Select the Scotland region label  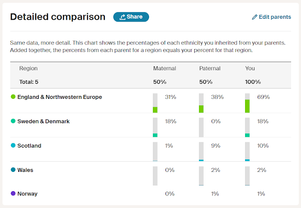click(x=29, y=146)
